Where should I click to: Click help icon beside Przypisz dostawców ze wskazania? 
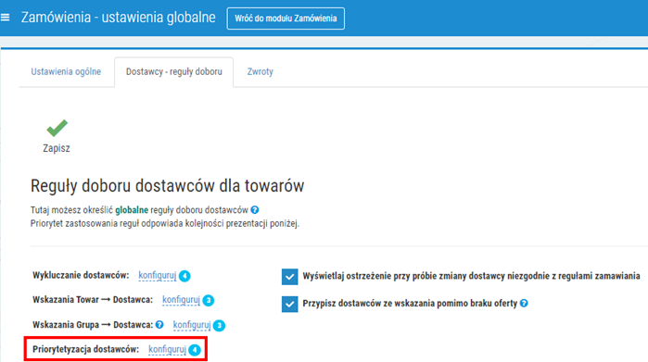coord(524,303)
